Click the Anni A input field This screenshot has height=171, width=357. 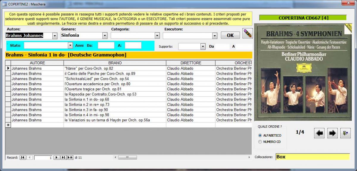(x=133, y=46)
